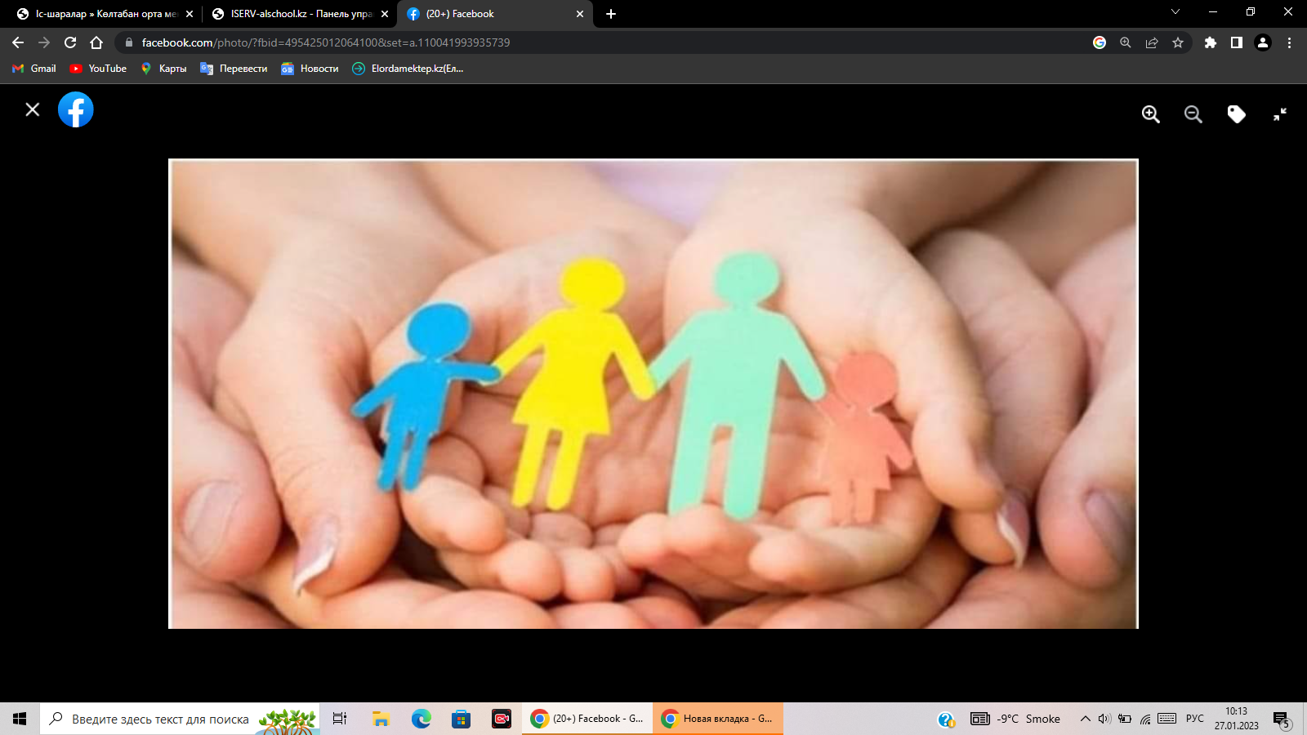Exit fullscreen photo view
This screenshot has height=735, width=1307.
click(x=1279, y=114)
